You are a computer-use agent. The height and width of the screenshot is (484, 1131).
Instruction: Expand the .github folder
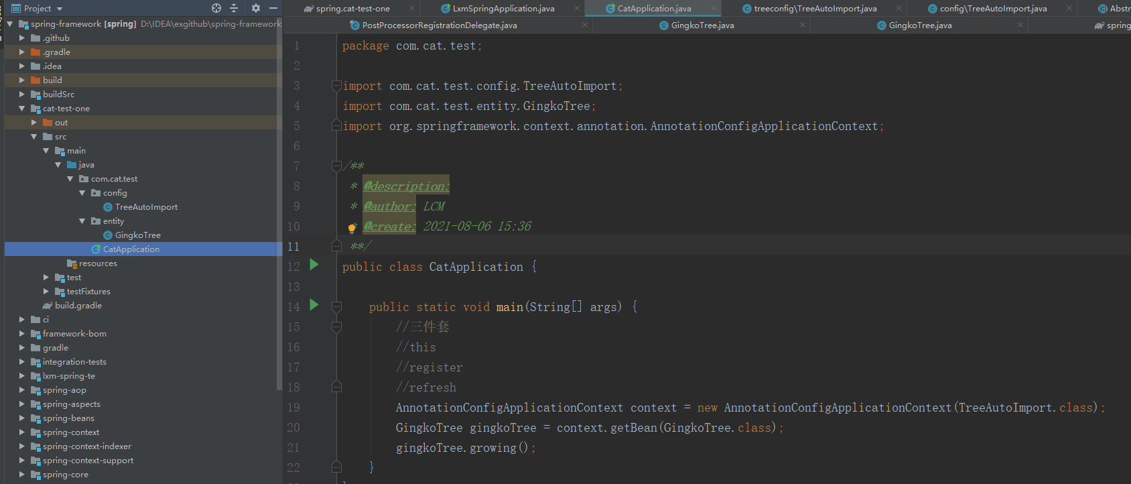[22, 38]
